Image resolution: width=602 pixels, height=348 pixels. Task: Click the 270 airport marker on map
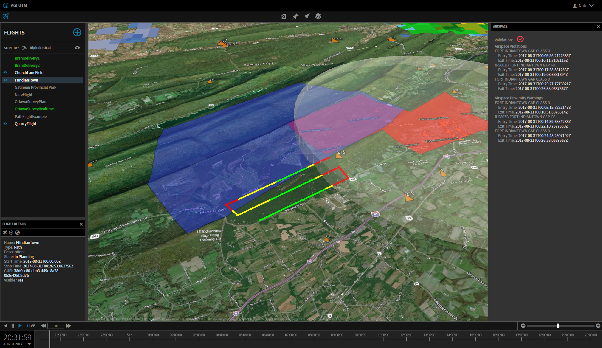pos(409,196)
